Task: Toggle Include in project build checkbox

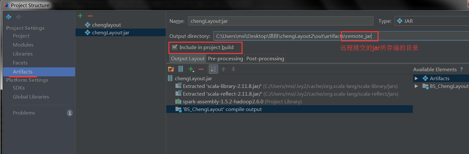Action: click(175, 47)
